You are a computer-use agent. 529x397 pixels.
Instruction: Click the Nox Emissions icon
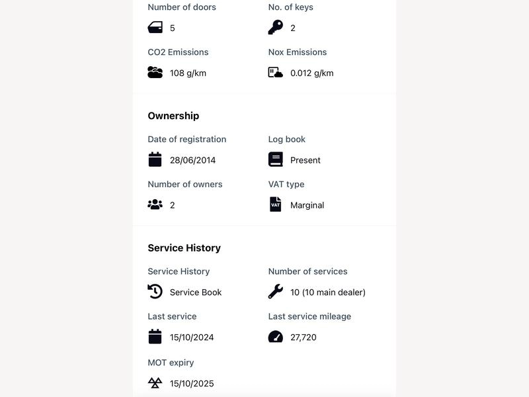pyautogui.click(x=276, y=72)
